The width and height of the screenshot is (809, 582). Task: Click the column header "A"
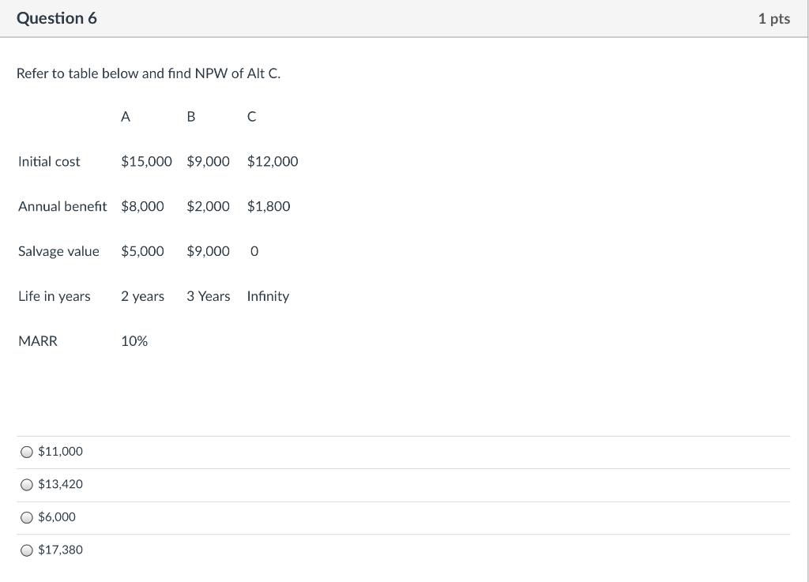[x=126, y=117]
